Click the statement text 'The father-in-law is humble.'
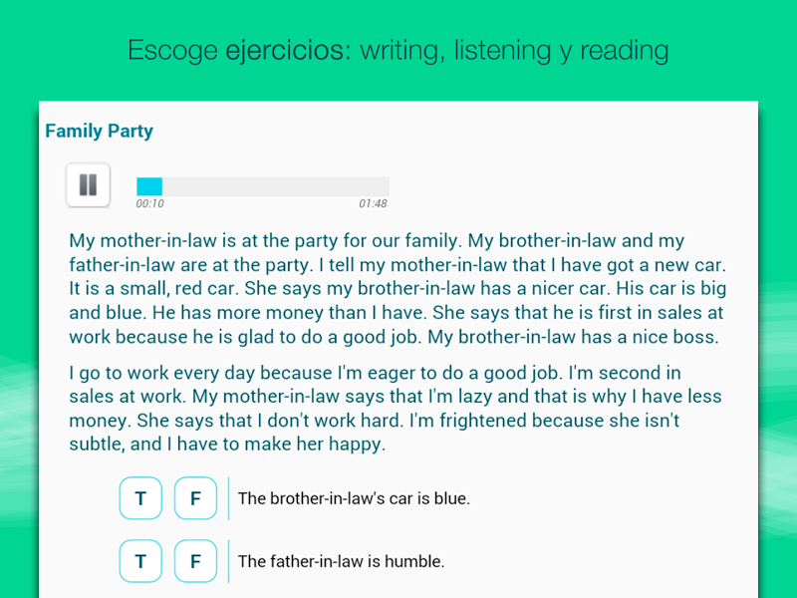The width and height of the screenshot is (797, 598). (x=342, y=561)
